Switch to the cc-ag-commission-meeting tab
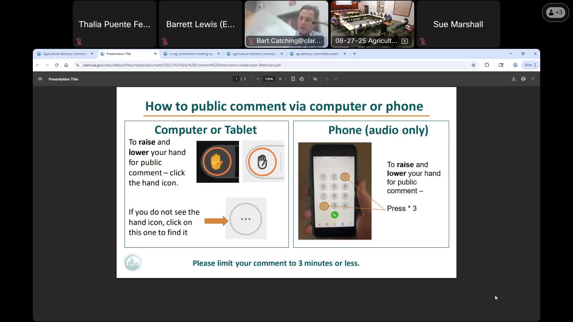573x322 pixels. tap(191, 54)
